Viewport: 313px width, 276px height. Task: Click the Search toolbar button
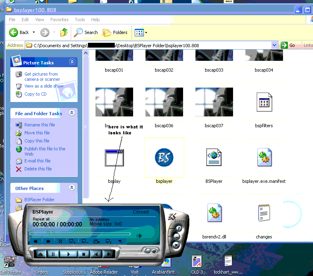(86, 32)
